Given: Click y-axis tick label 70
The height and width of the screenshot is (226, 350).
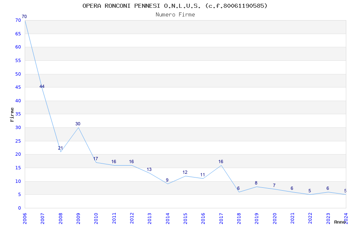Looking at the screenshot, I should click(18, 20).
